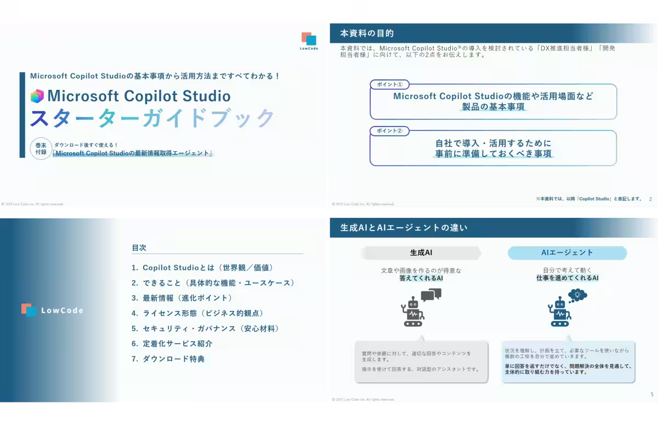Select the grey 生成AI header label
The height and width of the screenshot is (426, 658).
click(421, 253)
